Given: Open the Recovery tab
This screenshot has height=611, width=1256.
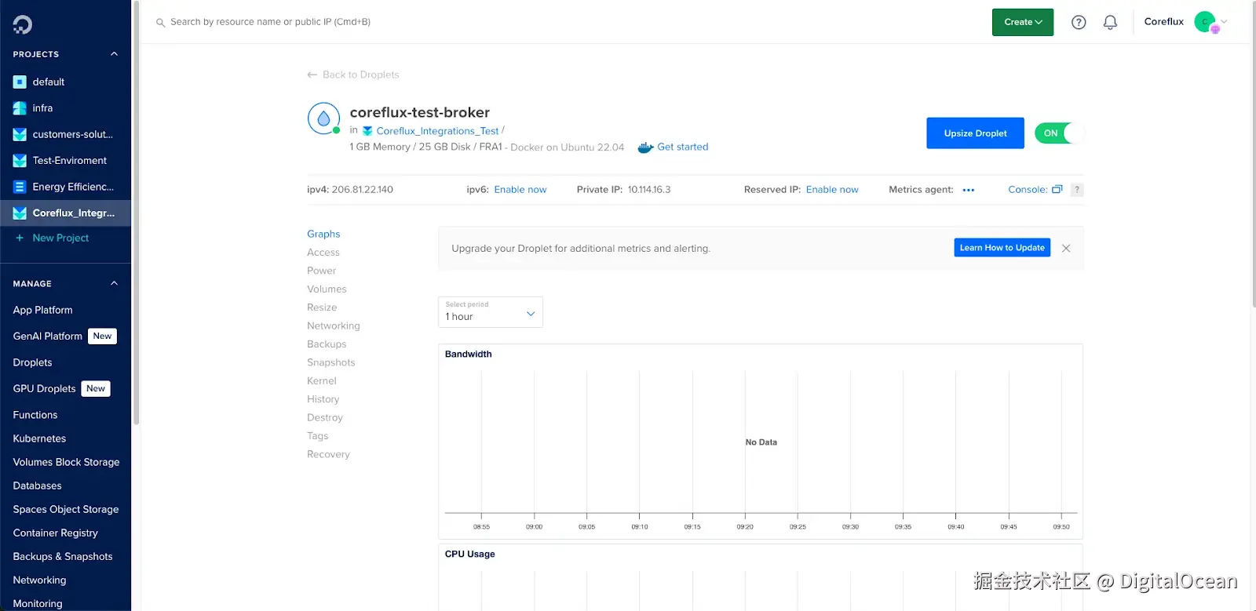Looking at the screenshot, I should click(x=329, y=455).
